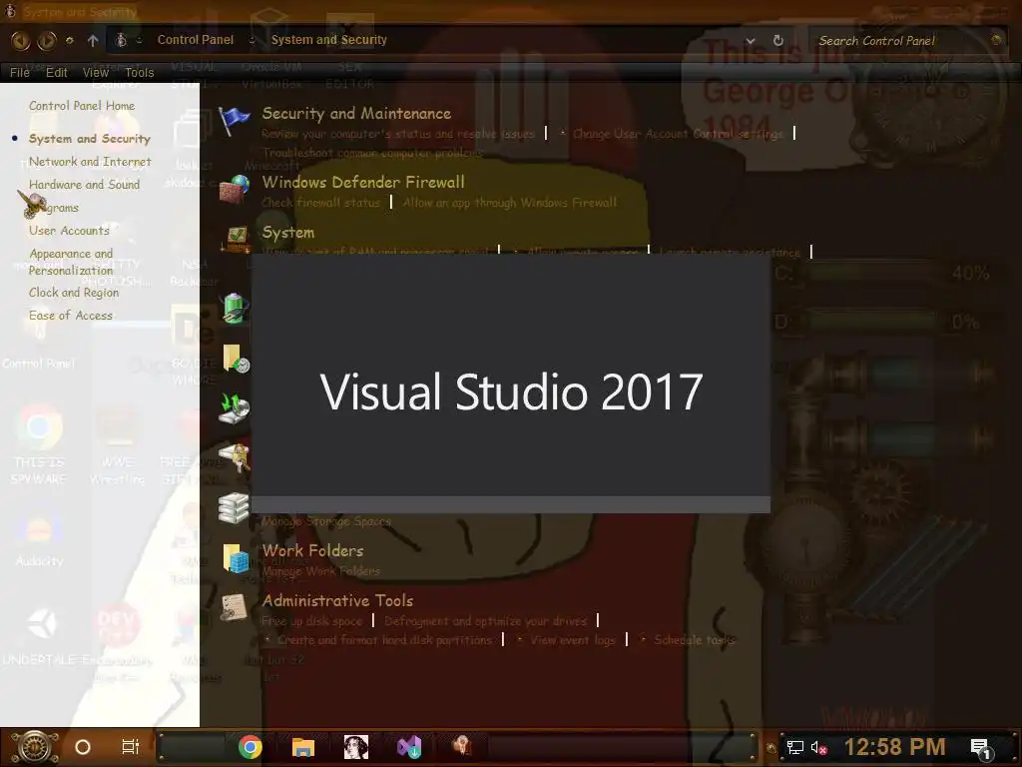
Task: Select Network and Internet in sidebar
Action: [x=90, y=161]
